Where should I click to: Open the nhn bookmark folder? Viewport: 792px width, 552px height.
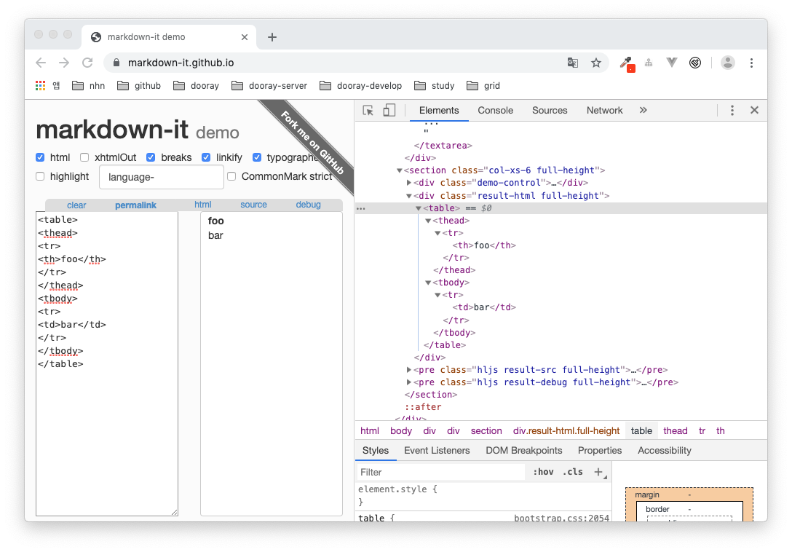point(88,86)
